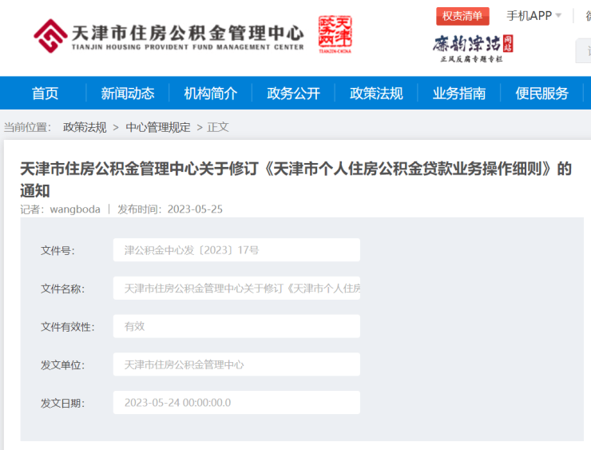
Task: Open the 便民服务 menu item
Action: [x=542, y=94]
